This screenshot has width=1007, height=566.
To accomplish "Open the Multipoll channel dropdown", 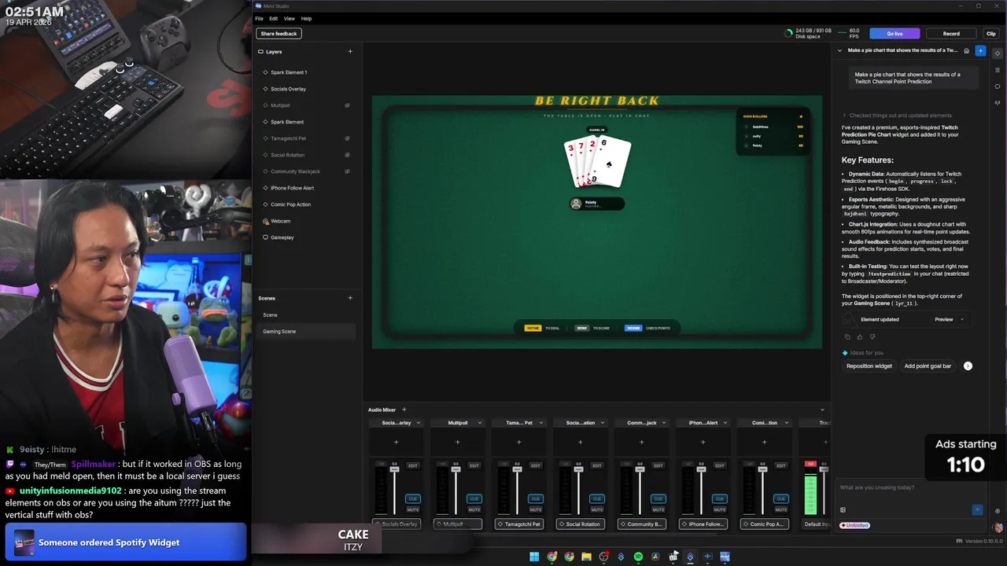I will pos(479,423).
